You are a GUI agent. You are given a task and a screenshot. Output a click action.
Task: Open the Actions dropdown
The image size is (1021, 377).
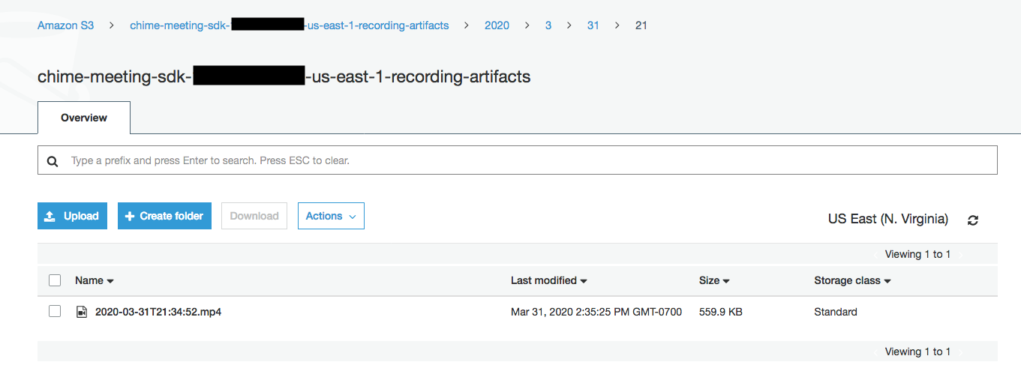point(331,216)
